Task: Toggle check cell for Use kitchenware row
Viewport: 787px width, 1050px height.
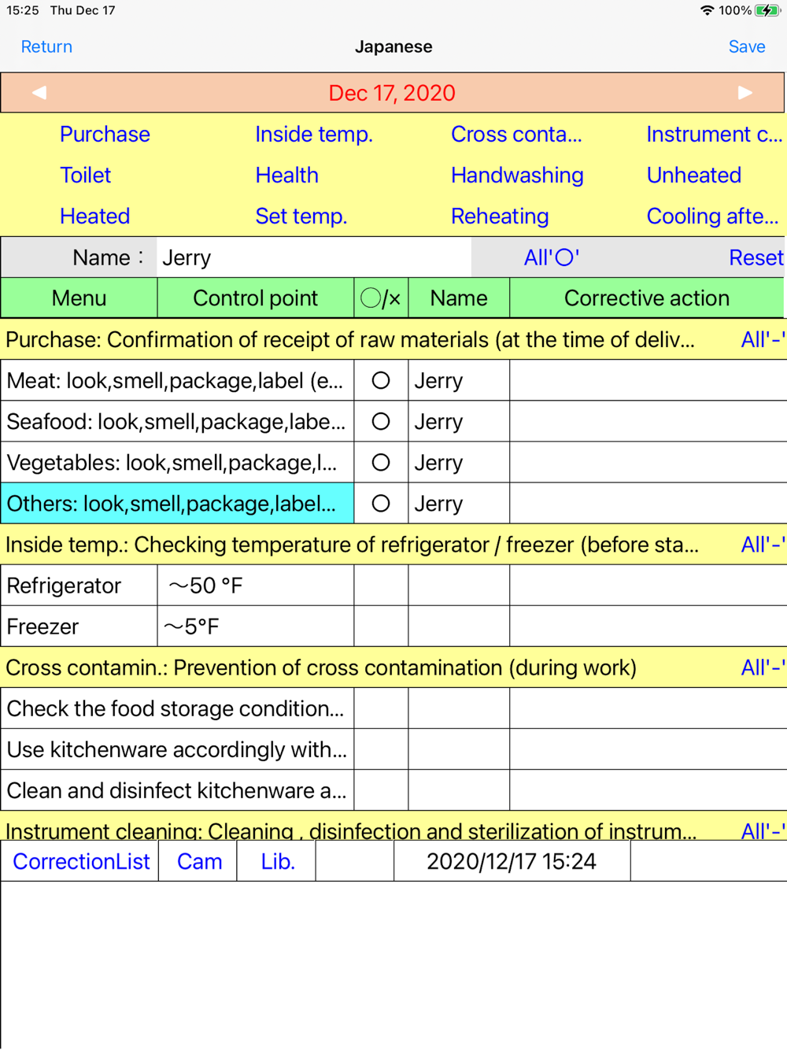Action: coord(381,749)
